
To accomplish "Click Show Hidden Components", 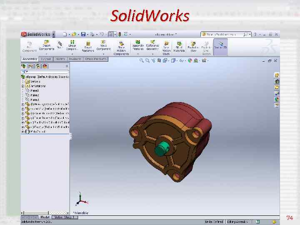I will click(x=121, y=49).
